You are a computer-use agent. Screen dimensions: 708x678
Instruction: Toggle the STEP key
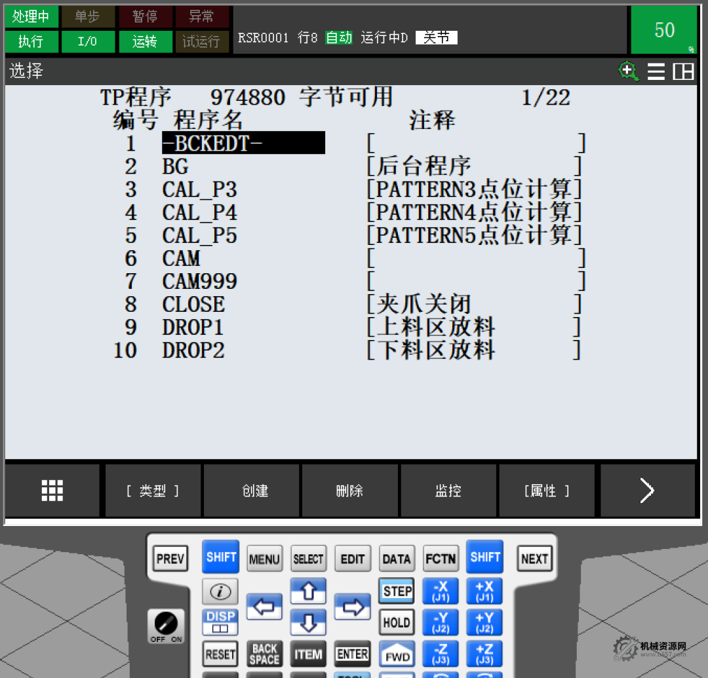click(x=397, y=591)
